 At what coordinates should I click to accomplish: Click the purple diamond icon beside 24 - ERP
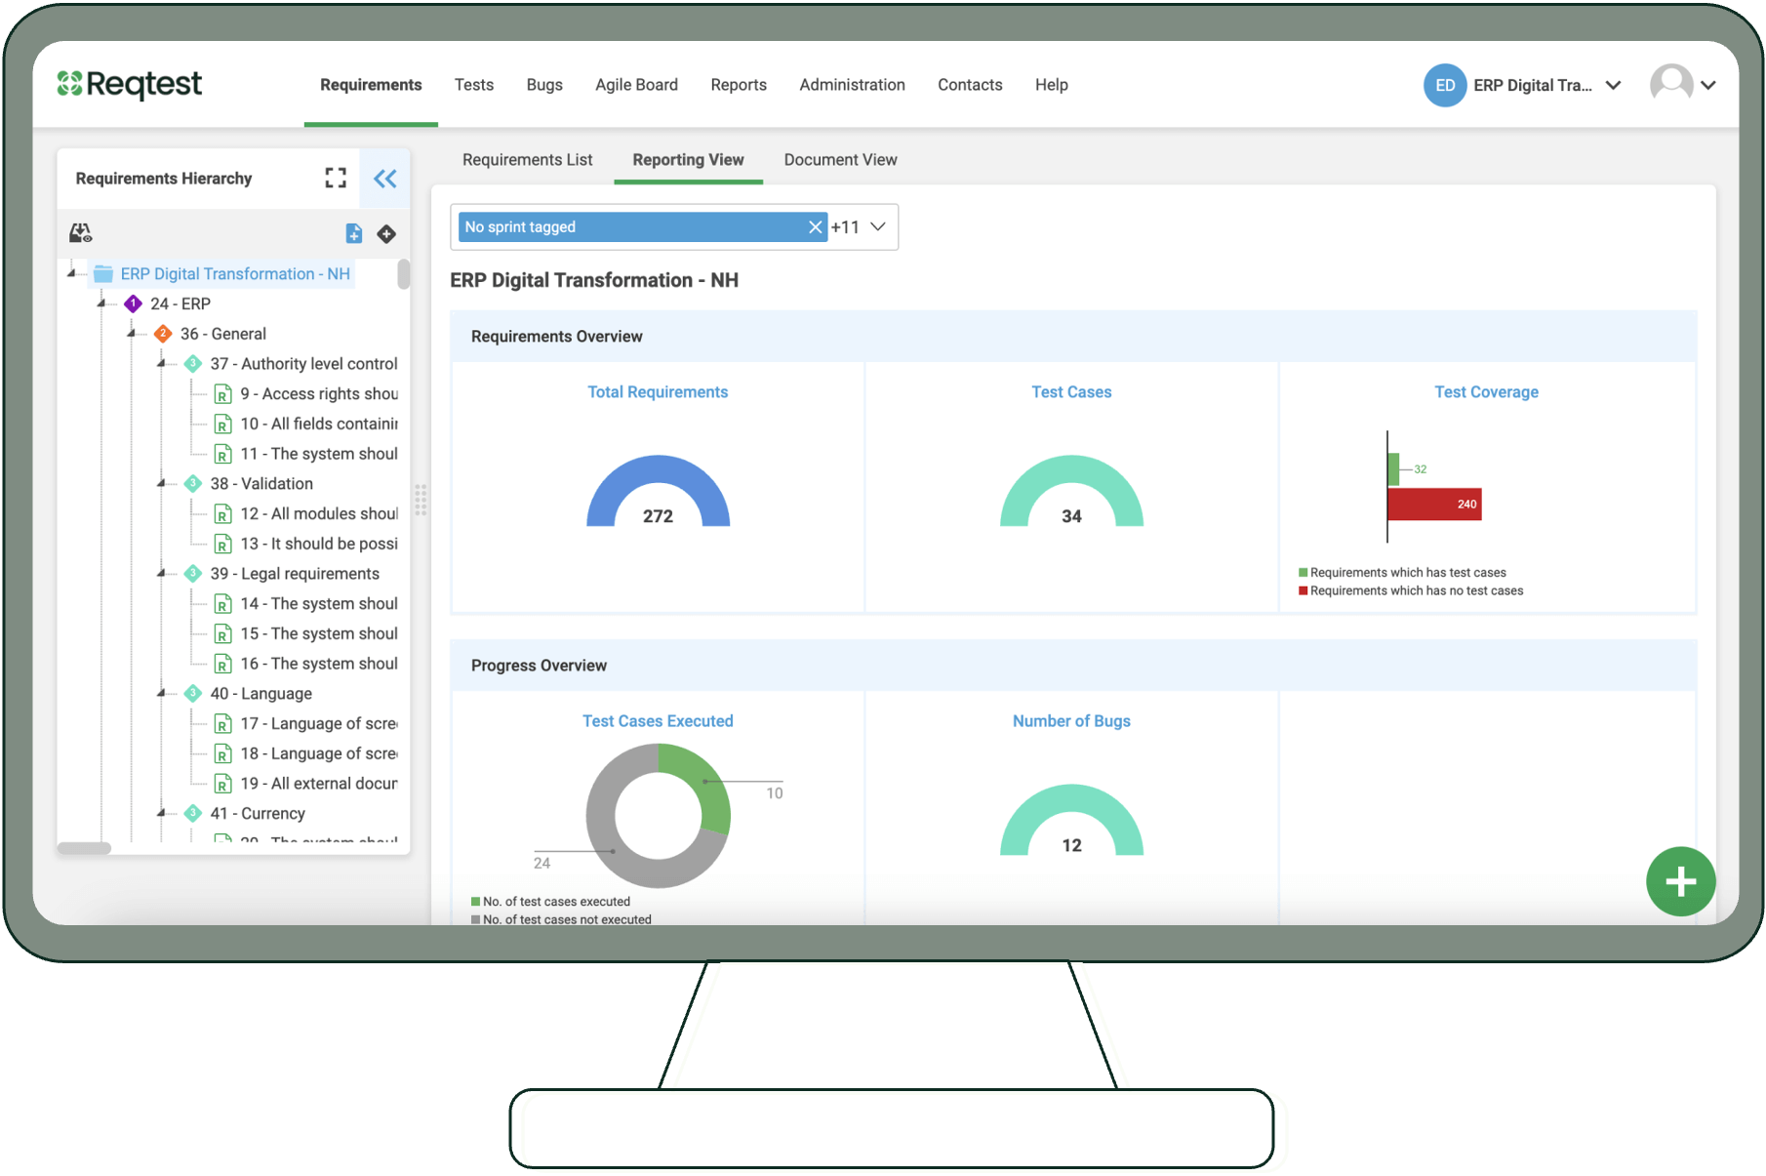pyautogui.click(x=134, y=304)
